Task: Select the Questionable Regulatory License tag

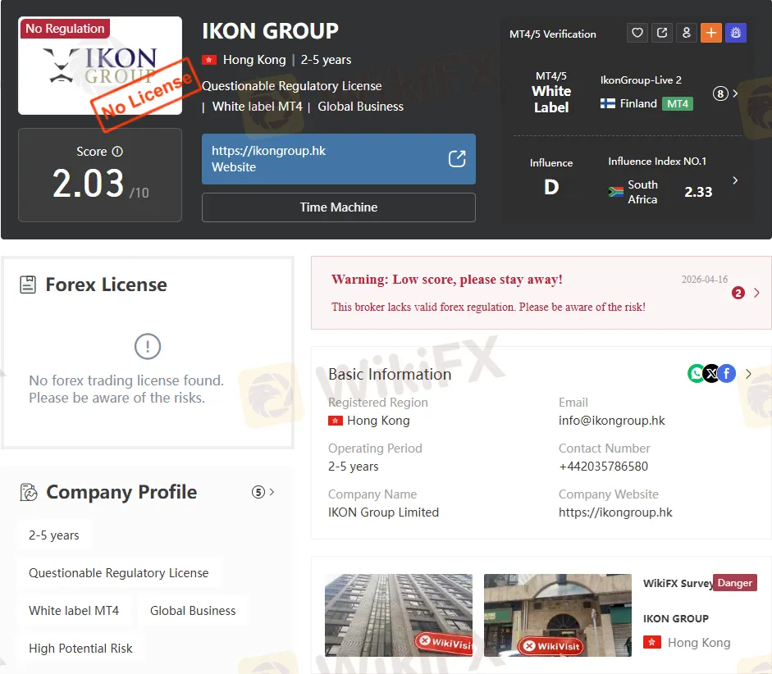Action: 119,573
